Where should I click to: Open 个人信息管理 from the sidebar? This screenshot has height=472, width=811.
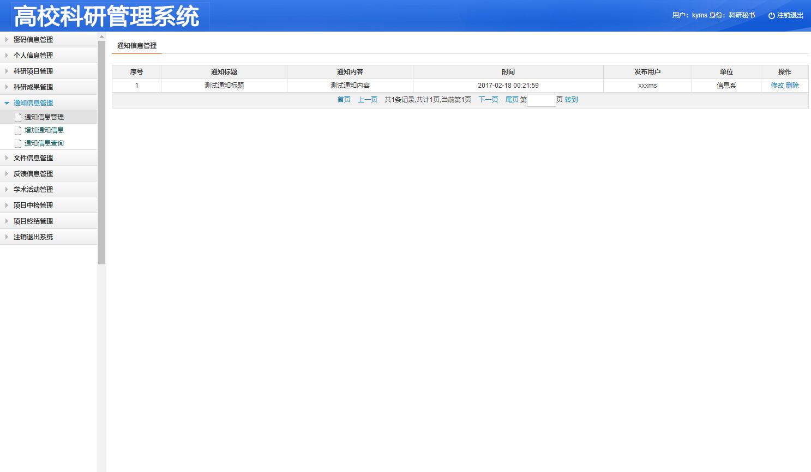click(x=34, y=55)
